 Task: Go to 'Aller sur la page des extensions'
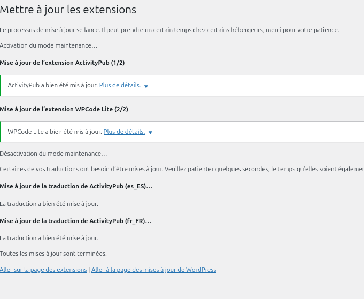(x=43, y=270)
